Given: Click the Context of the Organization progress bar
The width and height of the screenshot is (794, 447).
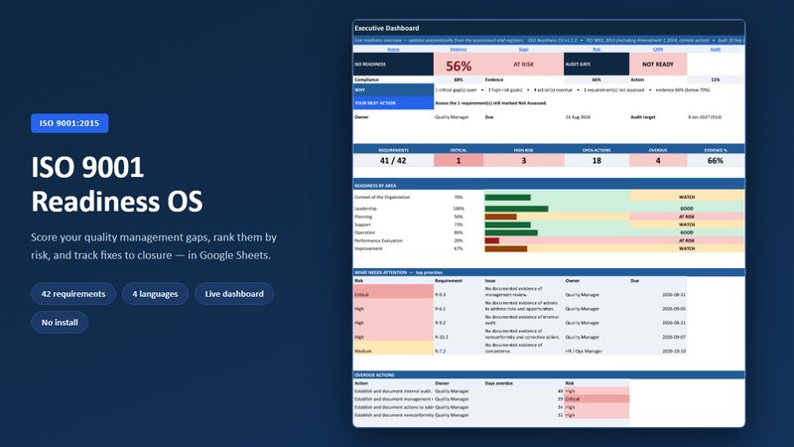Looking at the screenshot, I should [x=507, y=197].
